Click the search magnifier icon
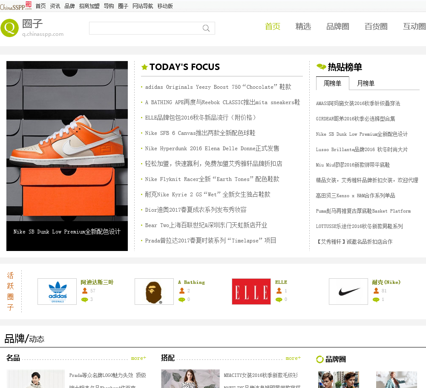 (x=206, y=28)
